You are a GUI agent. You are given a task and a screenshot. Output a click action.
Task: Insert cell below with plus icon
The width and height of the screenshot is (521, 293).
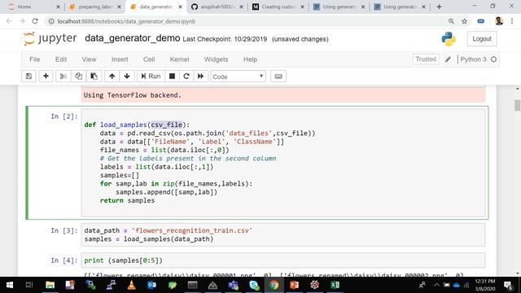click(x=46, y=77)
